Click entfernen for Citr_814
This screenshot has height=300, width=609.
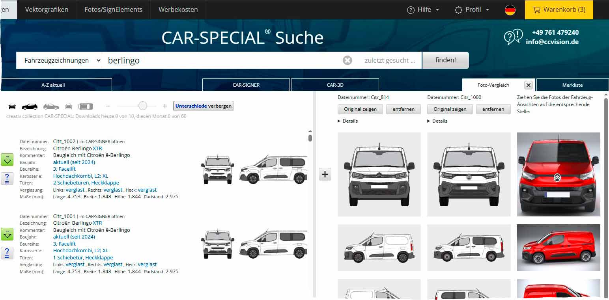click(404, 109)
